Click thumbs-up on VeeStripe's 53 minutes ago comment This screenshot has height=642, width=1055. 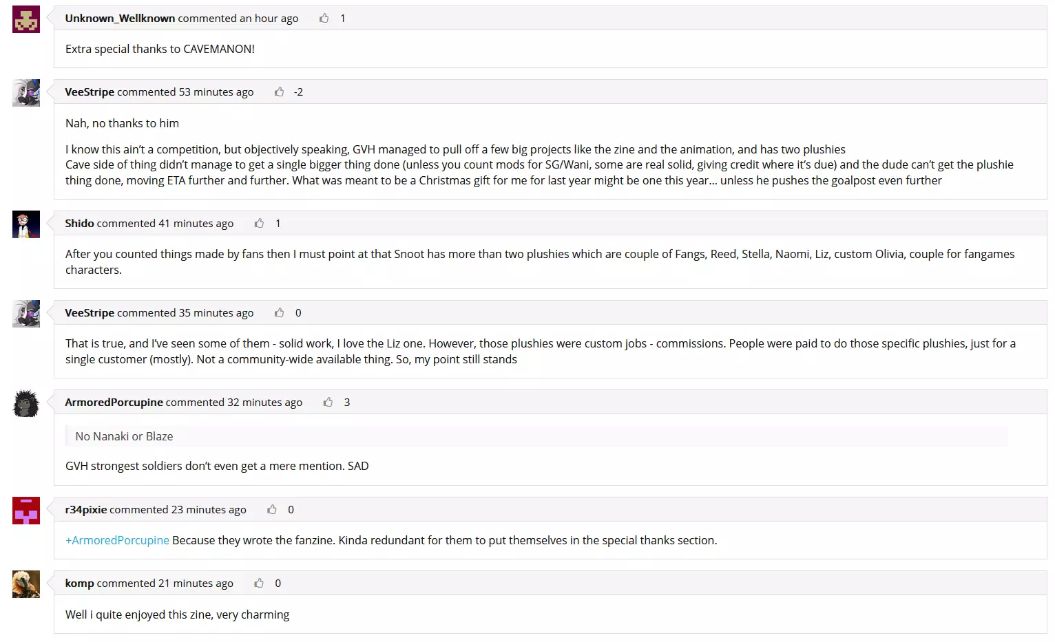[x=279, y=92]
